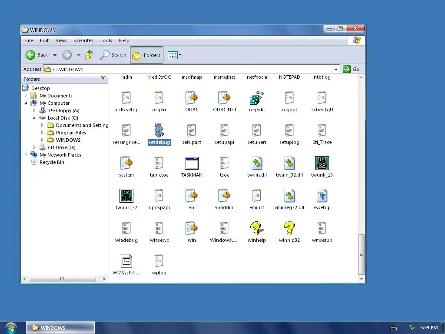Select the winhlp32 help icon
The image size is (445, 334).
289,228
